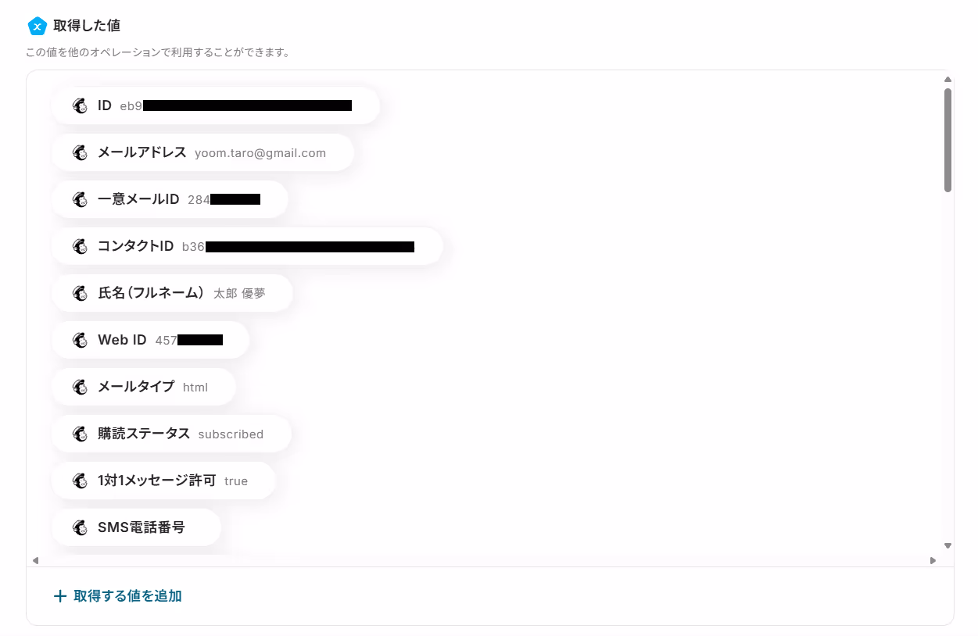Click the vertical scrollbar down arrow
The width and height of the screenshot is (978, 636).
pyautogui.click(x=948, y=546)
